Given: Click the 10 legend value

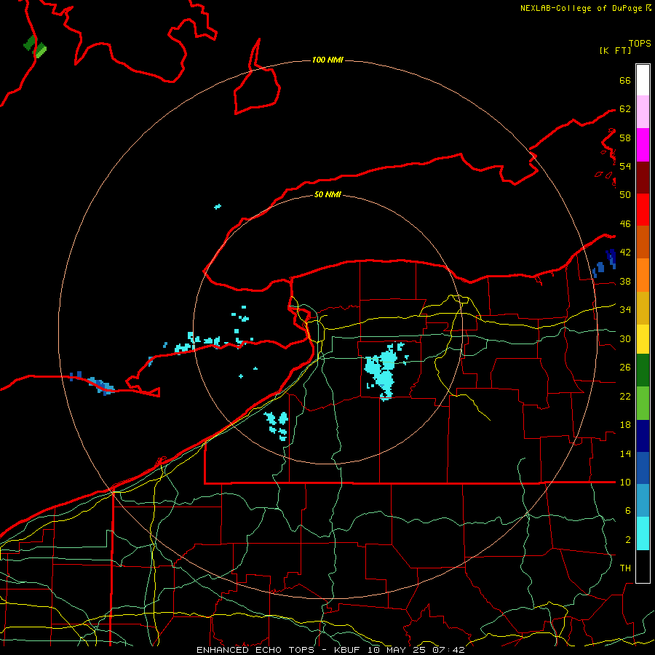Looking at the screenshot, I should tap(625, 483).
